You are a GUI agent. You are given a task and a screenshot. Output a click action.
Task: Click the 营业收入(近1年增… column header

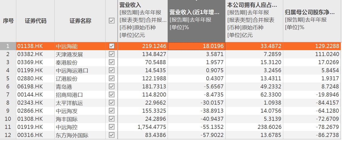197,21
